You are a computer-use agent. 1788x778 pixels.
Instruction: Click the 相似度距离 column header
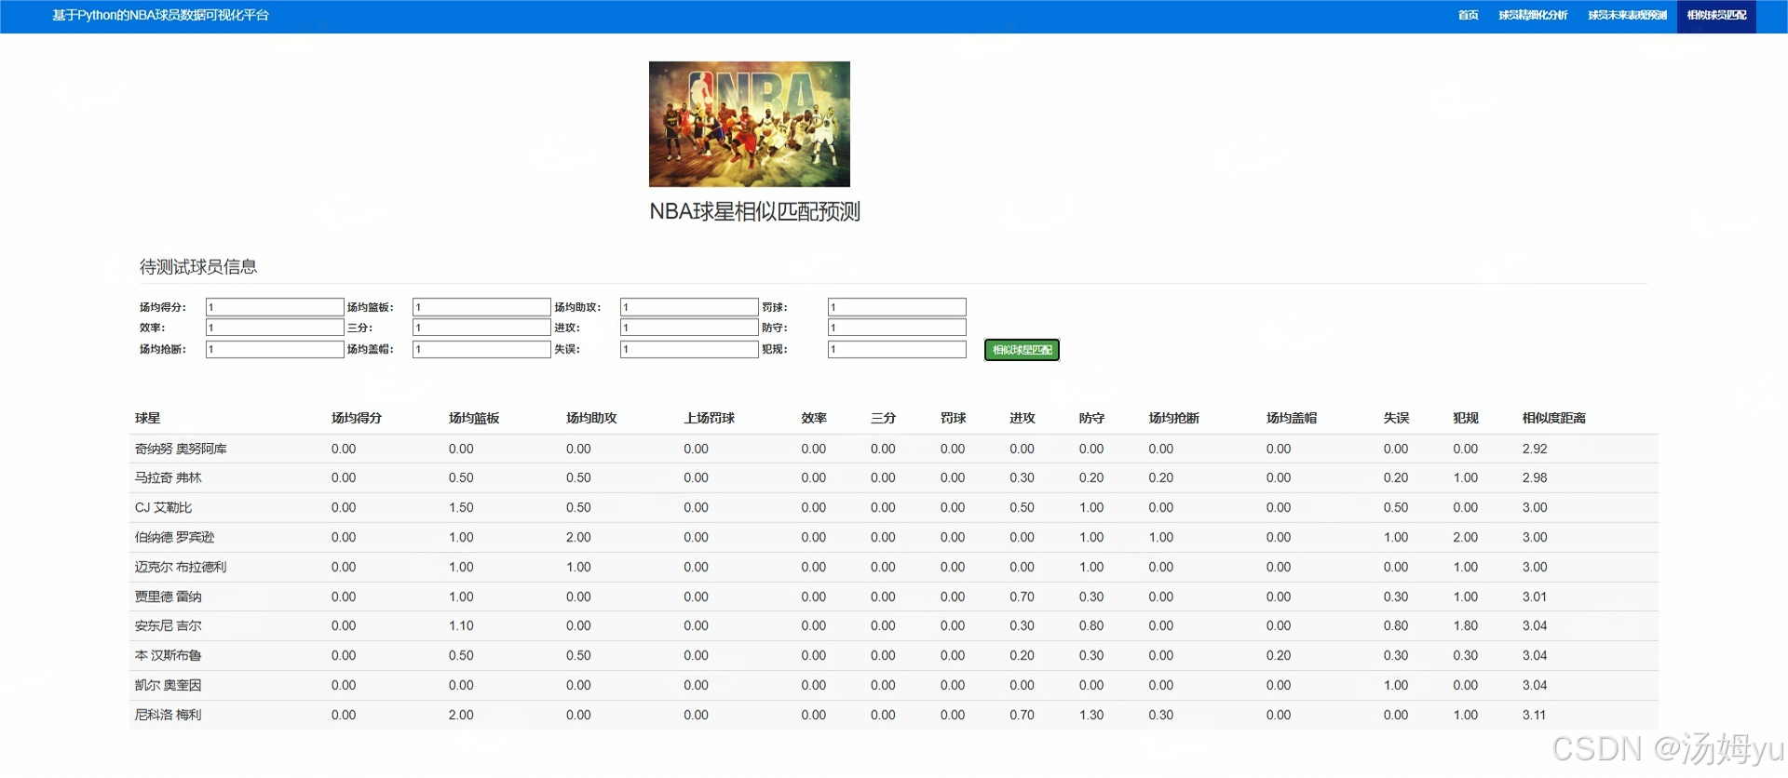(1553, 419)
